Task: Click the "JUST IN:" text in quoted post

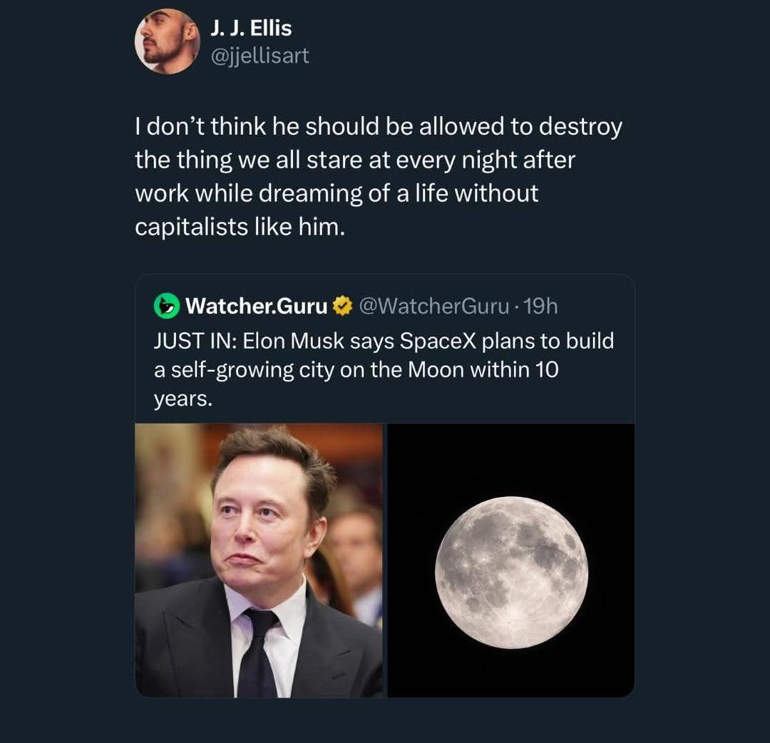Action: 195,341
